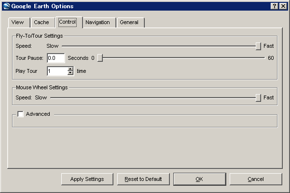Click the Google Earth title bar icon
Viewport: 290px width, 193px height.
6,6
